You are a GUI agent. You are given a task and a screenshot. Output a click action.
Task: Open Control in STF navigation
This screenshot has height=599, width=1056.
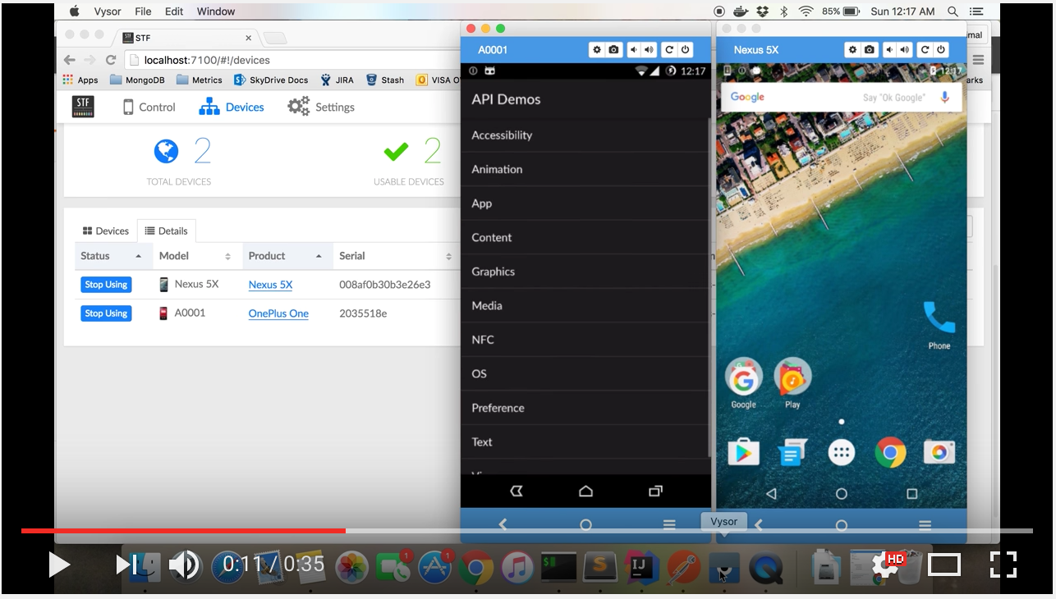coord(149,107)
